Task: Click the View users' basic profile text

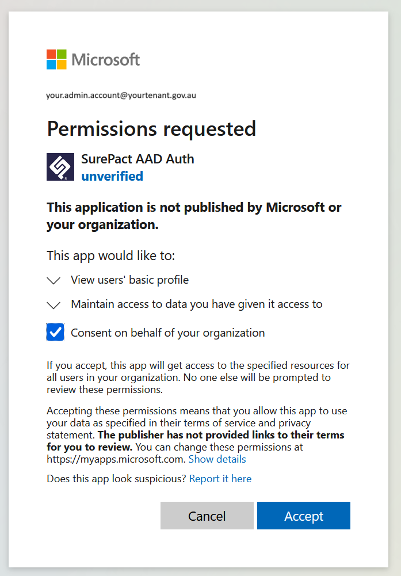Action: coord(129,280)
